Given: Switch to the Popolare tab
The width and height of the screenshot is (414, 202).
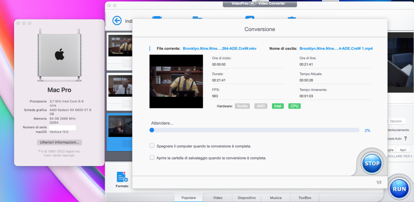Looking at the screenshot, I should click(x=188, y=198).
